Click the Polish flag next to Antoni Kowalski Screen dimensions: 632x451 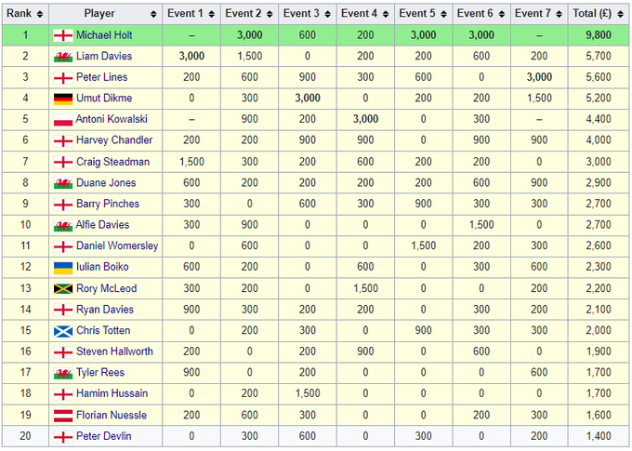62,120
